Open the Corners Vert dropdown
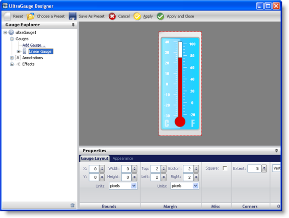Viewport: 289px width, 218px height. tap(276, 168)
